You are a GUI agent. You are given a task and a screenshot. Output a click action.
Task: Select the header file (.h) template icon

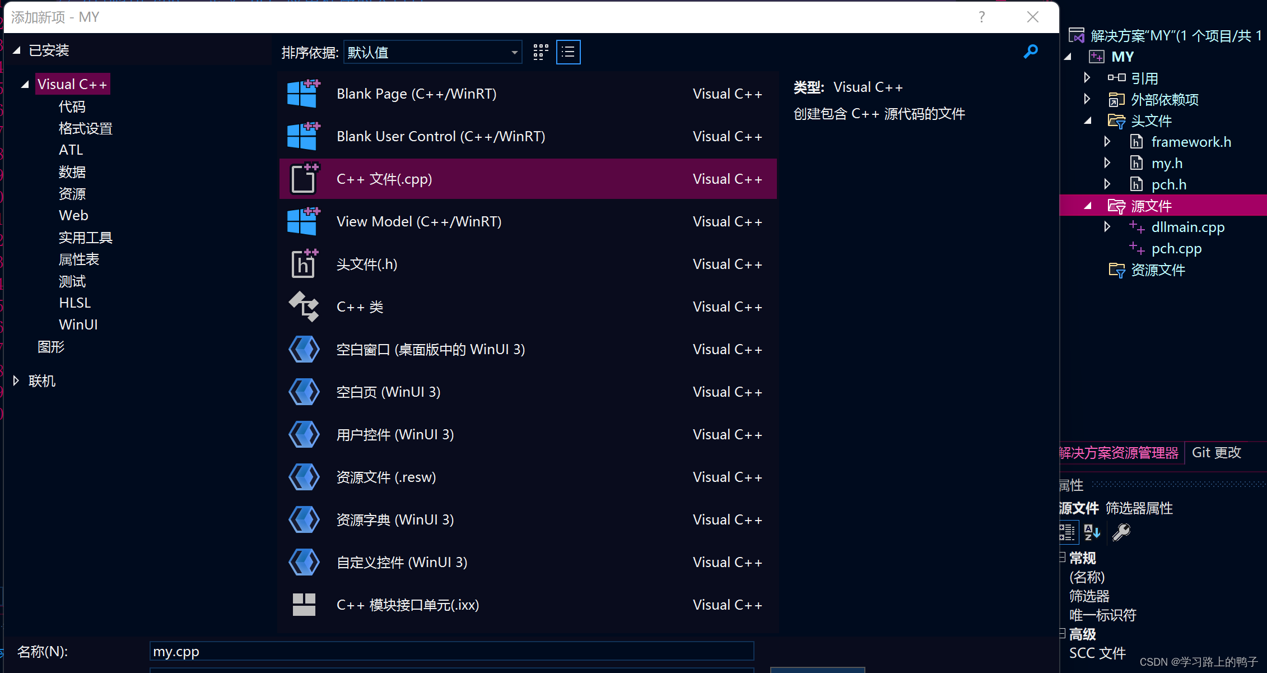coord(304,264)
